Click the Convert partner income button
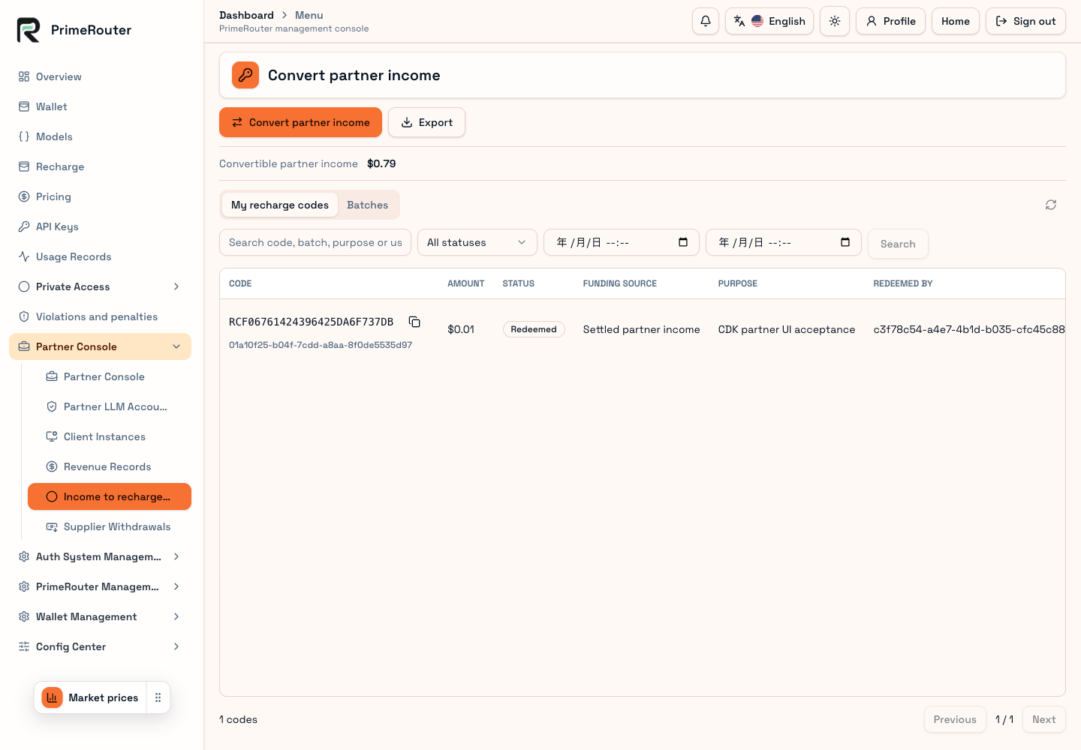Viewport: 1081px width, 750px height. tap(300, 122)
